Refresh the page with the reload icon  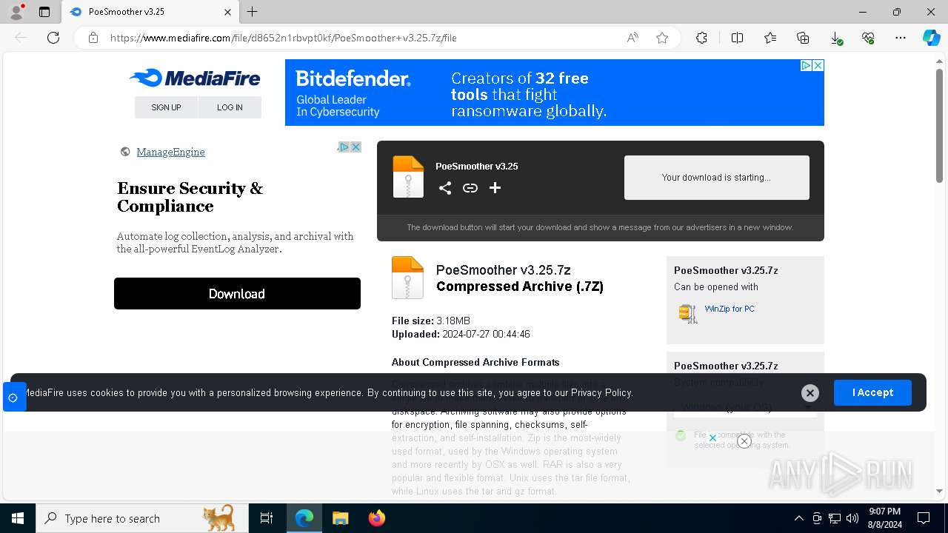[x=53, y=38]
